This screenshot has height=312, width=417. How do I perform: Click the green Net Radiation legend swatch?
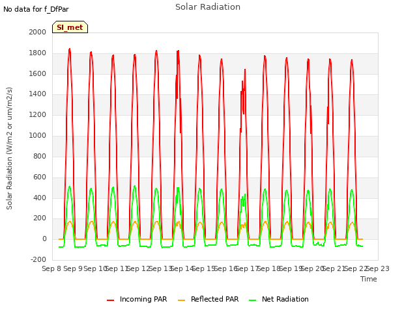(x=252, y=300)
